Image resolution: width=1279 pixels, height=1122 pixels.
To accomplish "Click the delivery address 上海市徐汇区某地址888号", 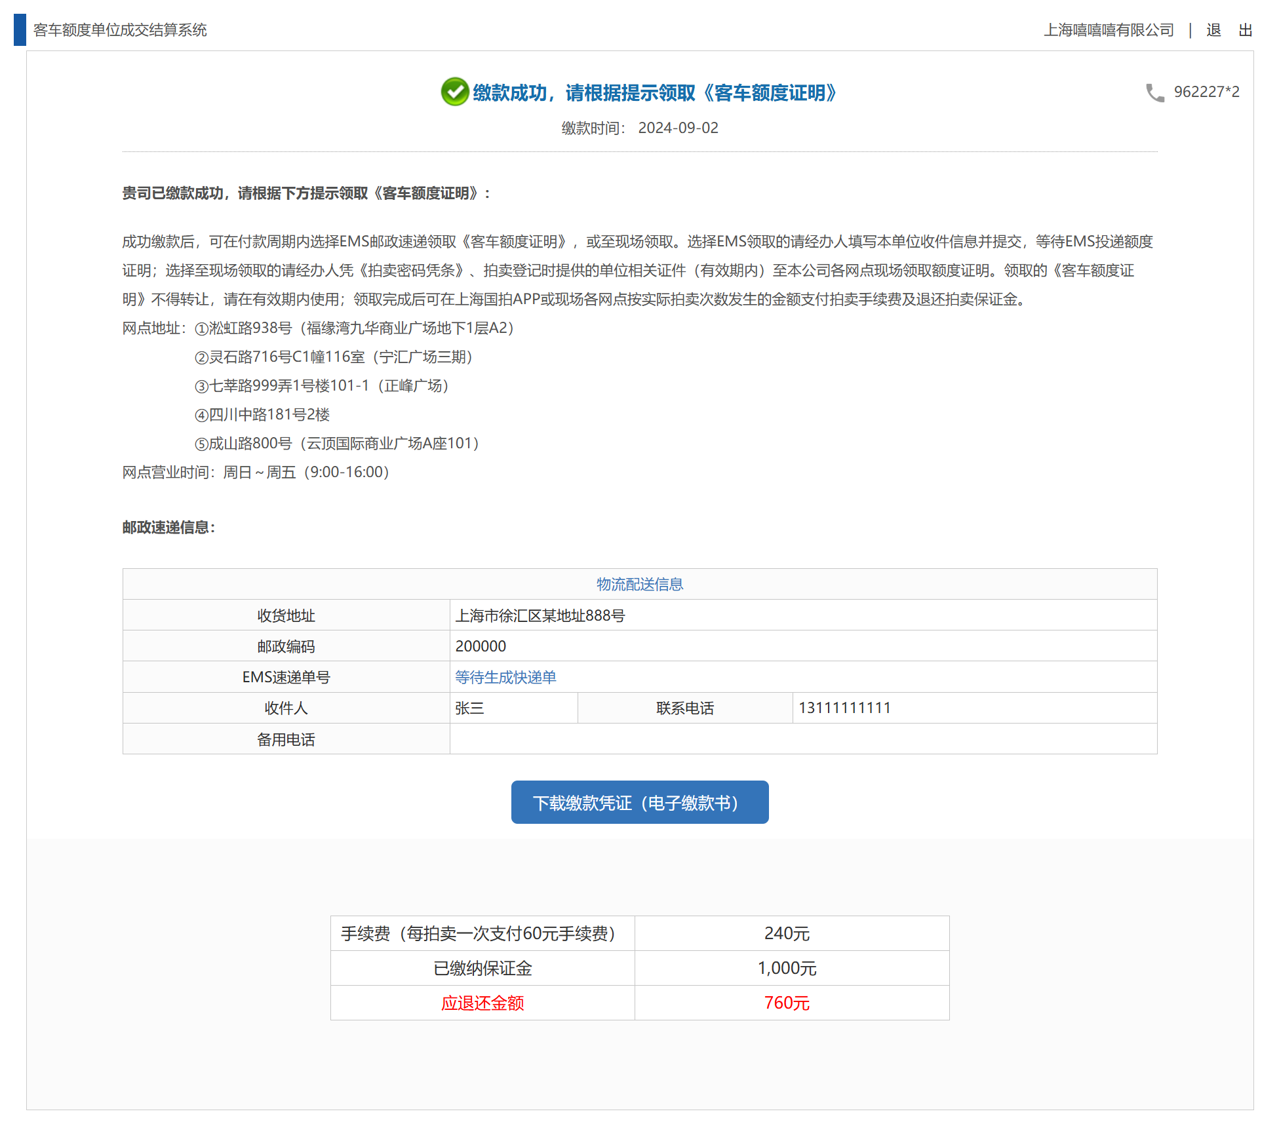I will pos(540,615).
